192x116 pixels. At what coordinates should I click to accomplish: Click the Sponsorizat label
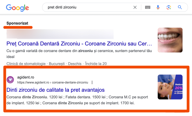point(17,23)
